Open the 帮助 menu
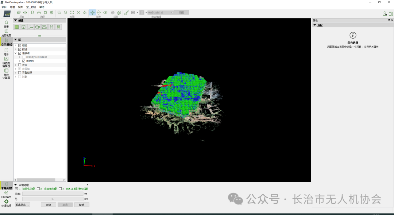 pos(42,7)
